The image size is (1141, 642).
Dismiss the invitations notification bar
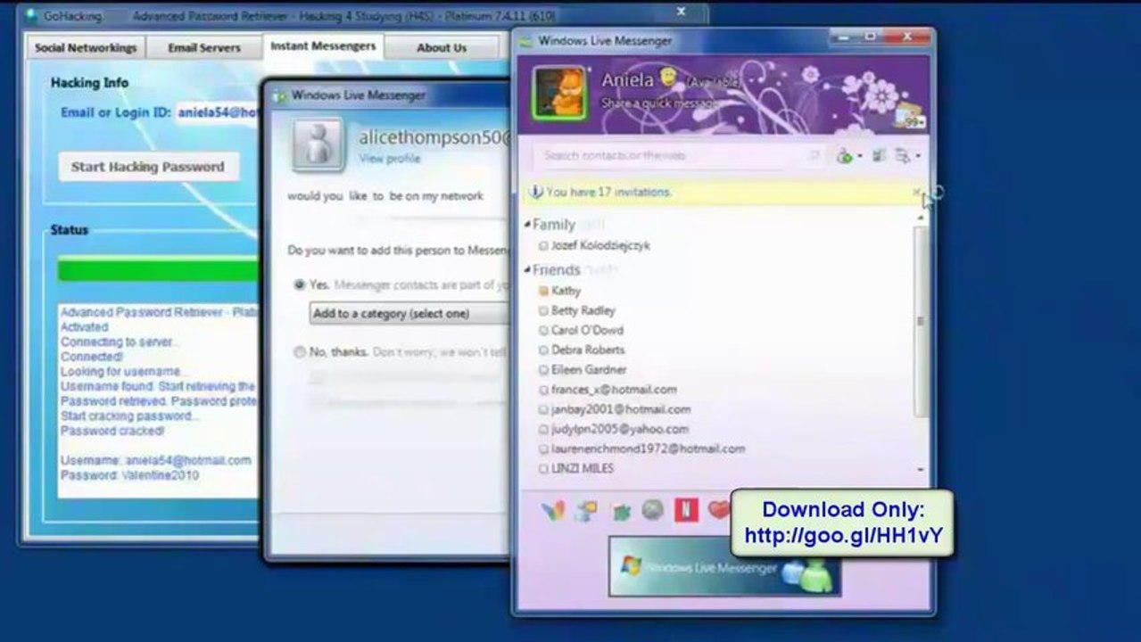pos(916,192)
